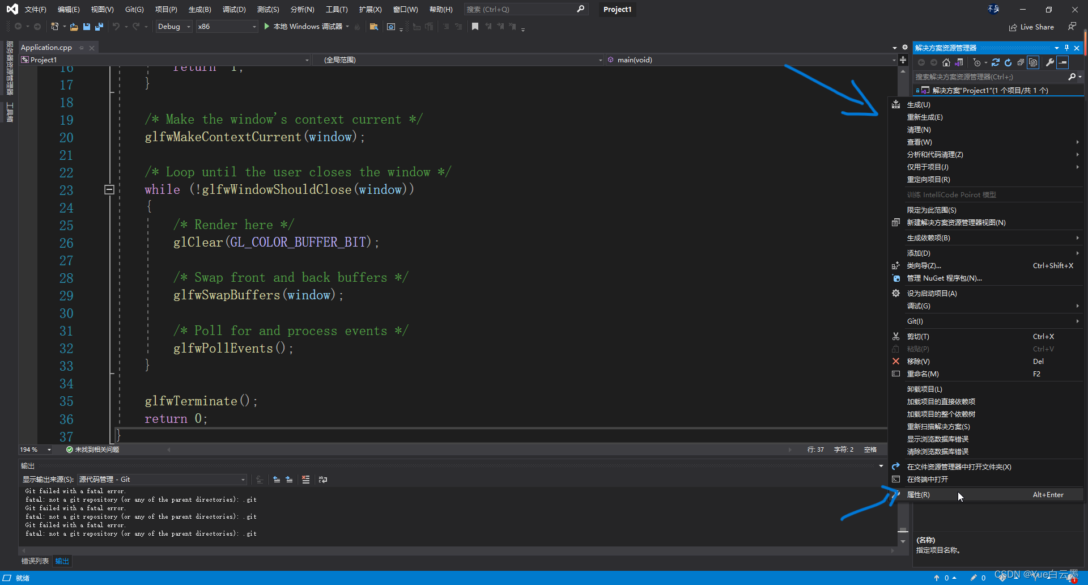This screenshot has height=585, width=1088.
Task: Open the 工具(T) menu
Action: pos(337,10)
